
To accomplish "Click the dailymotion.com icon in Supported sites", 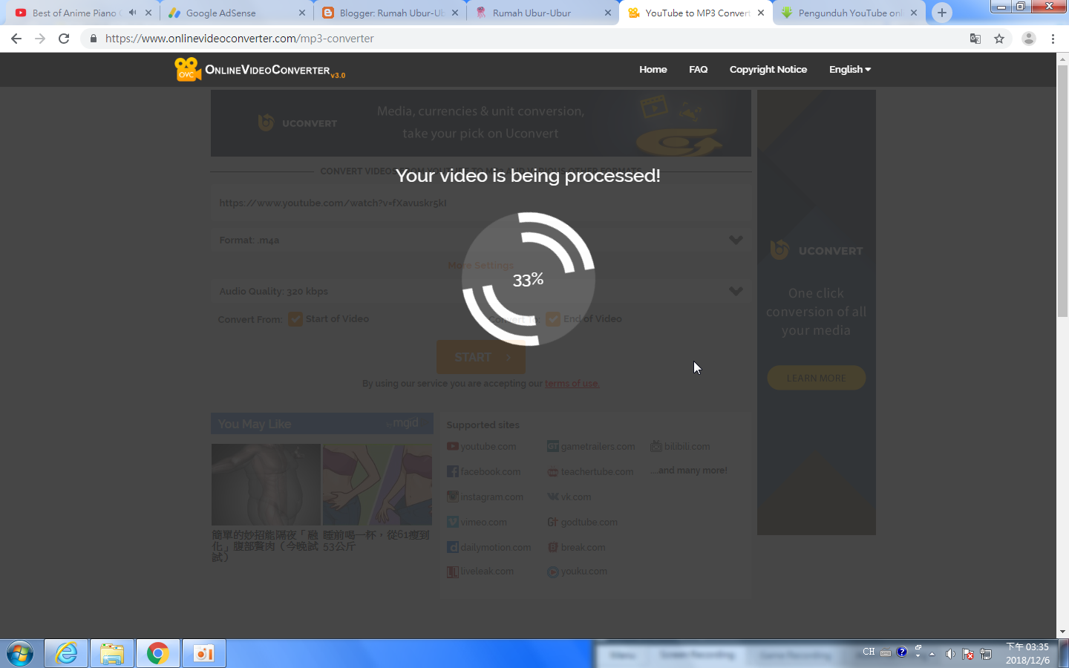I will click(x=452, y=547).
